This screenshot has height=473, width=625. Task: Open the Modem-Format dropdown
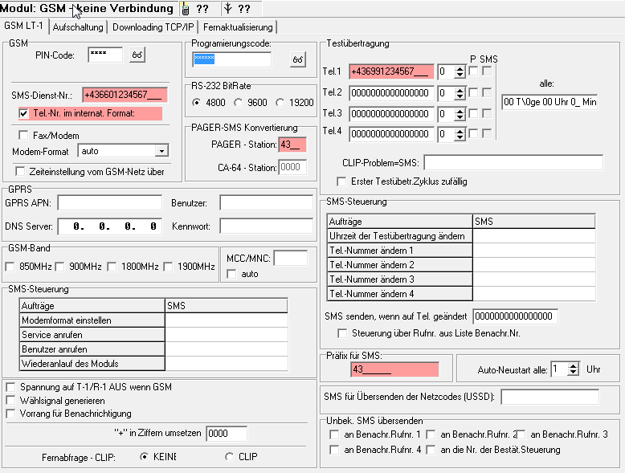click(161, 151)
